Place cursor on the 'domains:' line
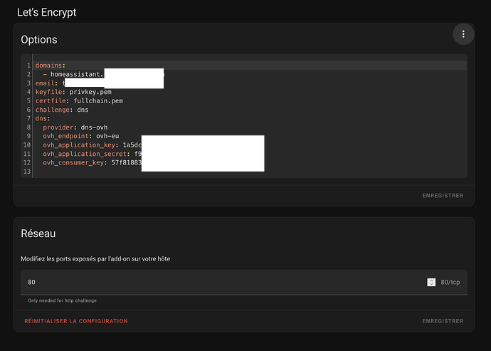 (x=51, y=66)
